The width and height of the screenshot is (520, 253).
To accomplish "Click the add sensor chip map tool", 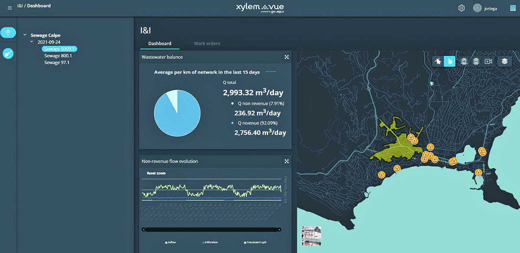I will 464,62.
